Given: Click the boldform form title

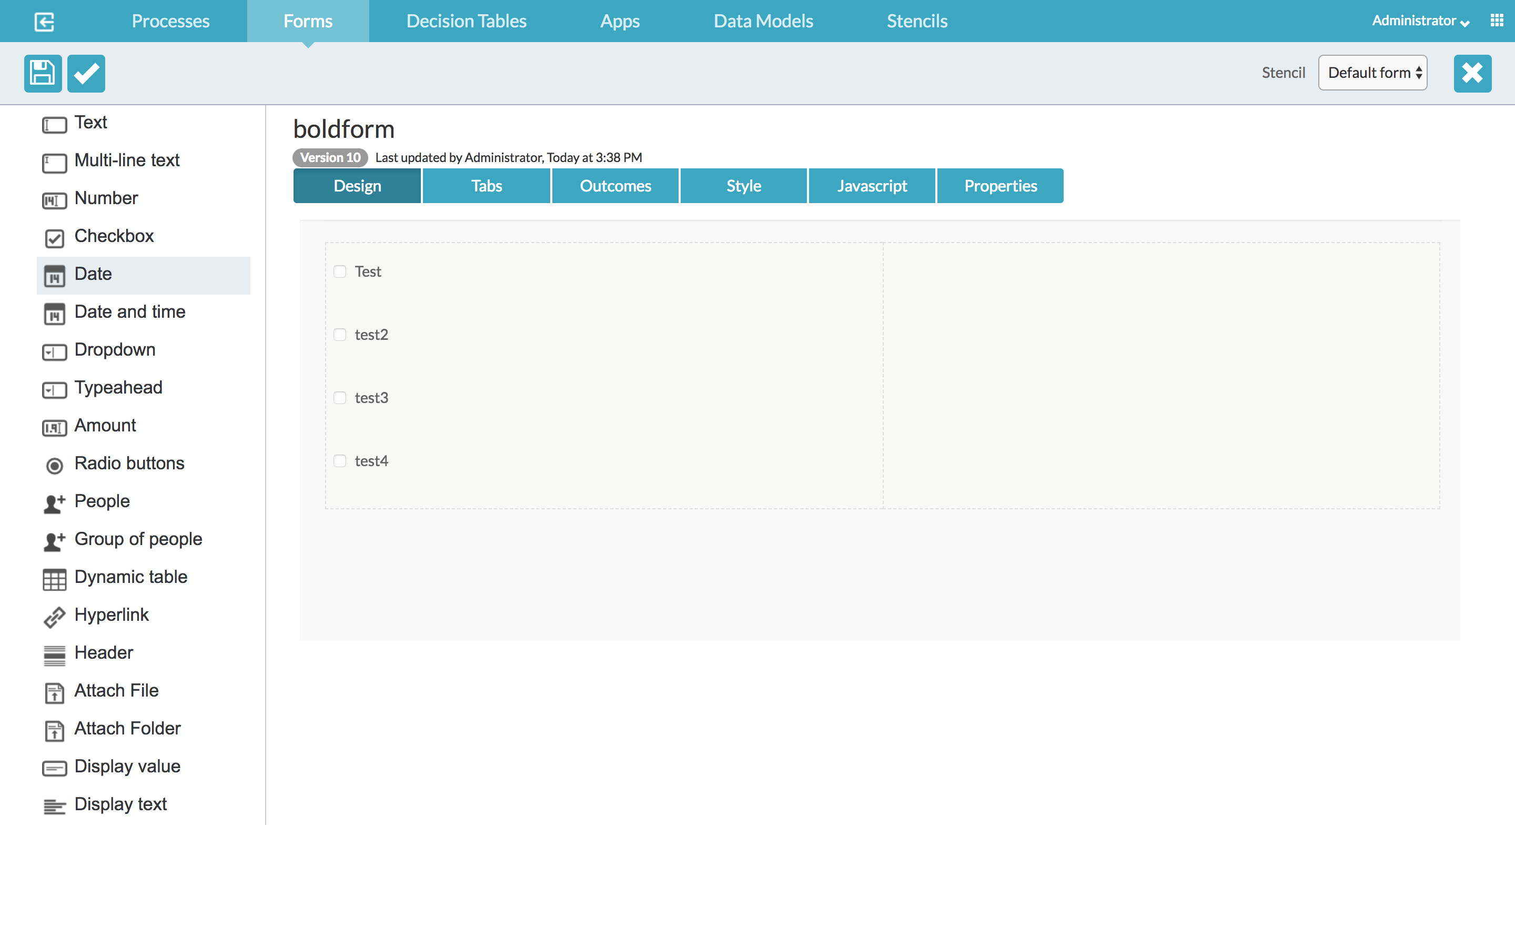Looking at the screenshot, I should (x=344, y=129).
